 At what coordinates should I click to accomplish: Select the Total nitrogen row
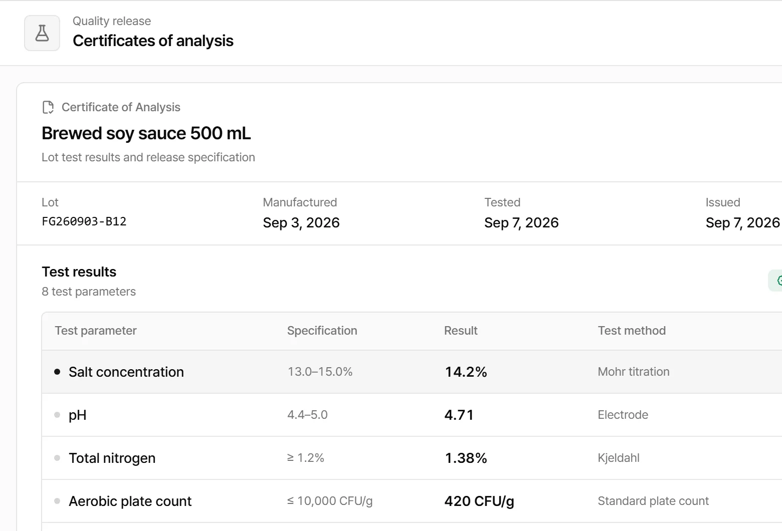pos(412,458)
